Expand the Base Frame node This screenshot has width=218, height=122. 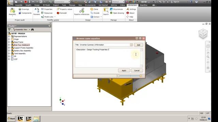[9, 42]
